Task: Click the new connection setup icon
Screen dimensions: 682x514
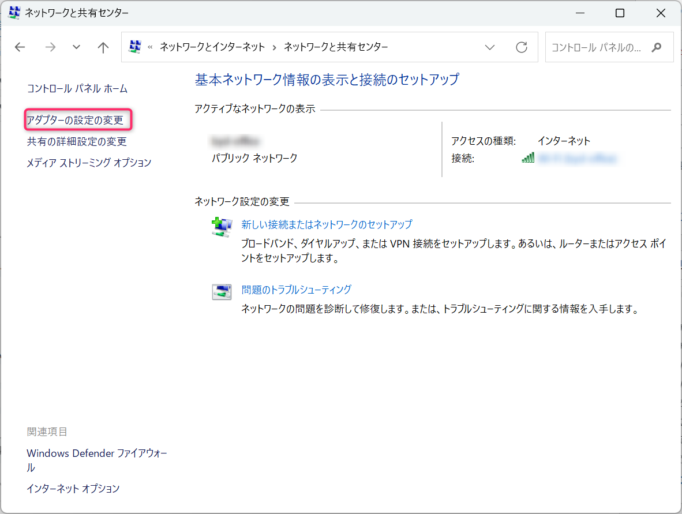Action: click(x=222, y=226)
